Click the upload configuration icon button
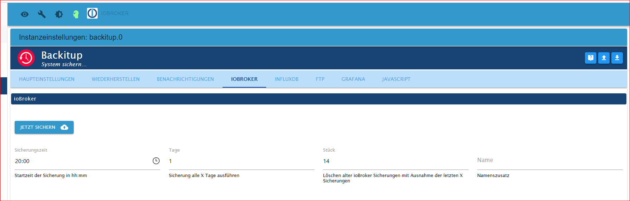 (604, 58)
